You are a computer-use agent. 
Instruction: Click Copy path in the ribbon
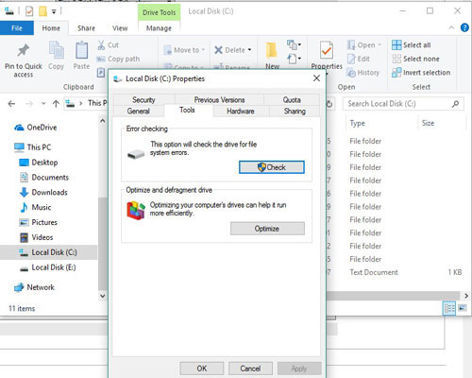118,59
